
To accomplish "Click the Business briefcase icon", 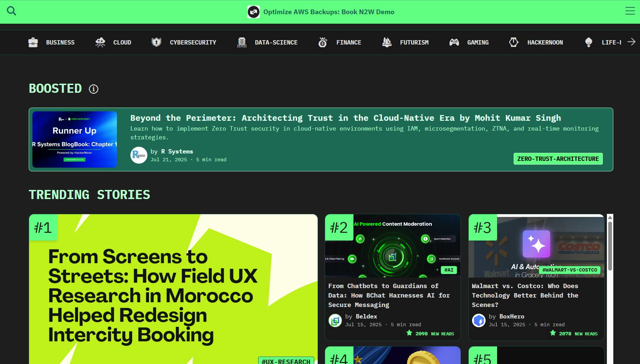I will tap(32, 42).
